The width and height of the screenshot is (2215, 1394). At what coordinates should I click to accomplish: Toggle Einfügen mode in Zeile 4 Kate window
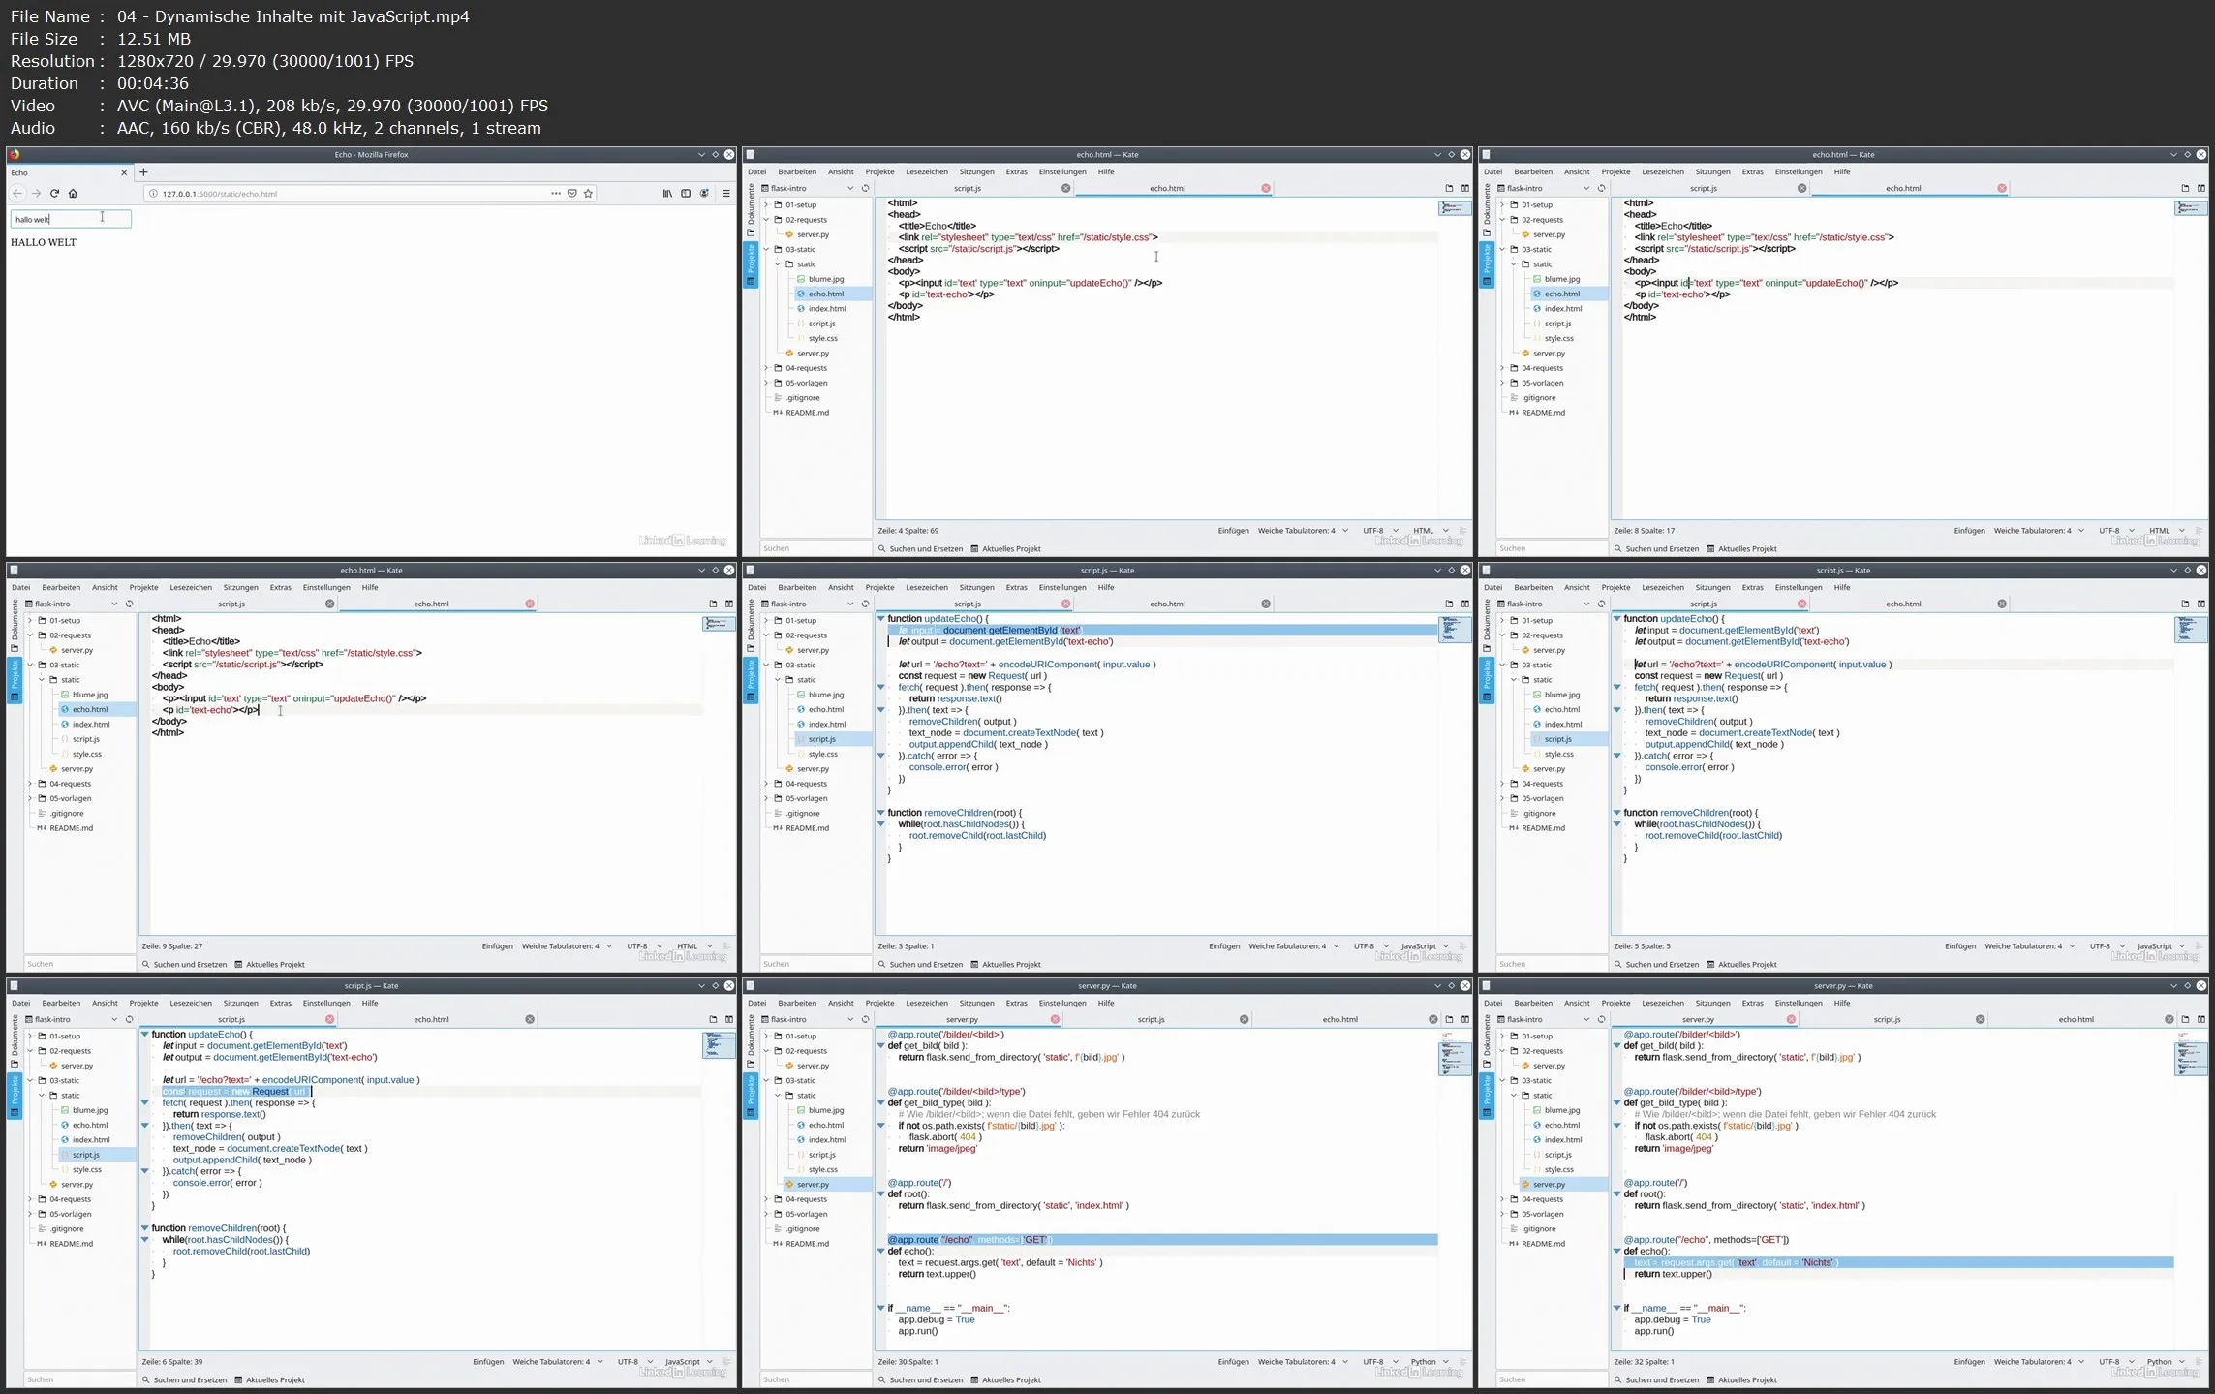1233,531
